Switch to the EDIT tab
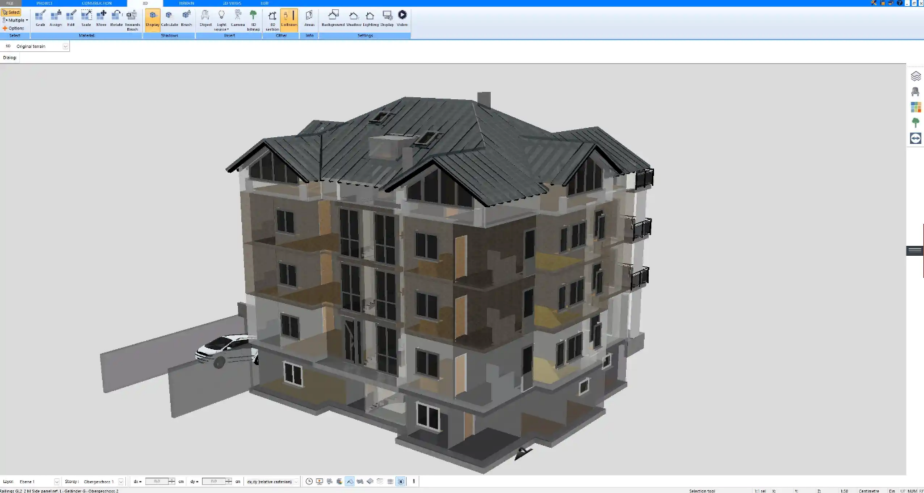This screenshot has width=924, height=493. [265, 3]
